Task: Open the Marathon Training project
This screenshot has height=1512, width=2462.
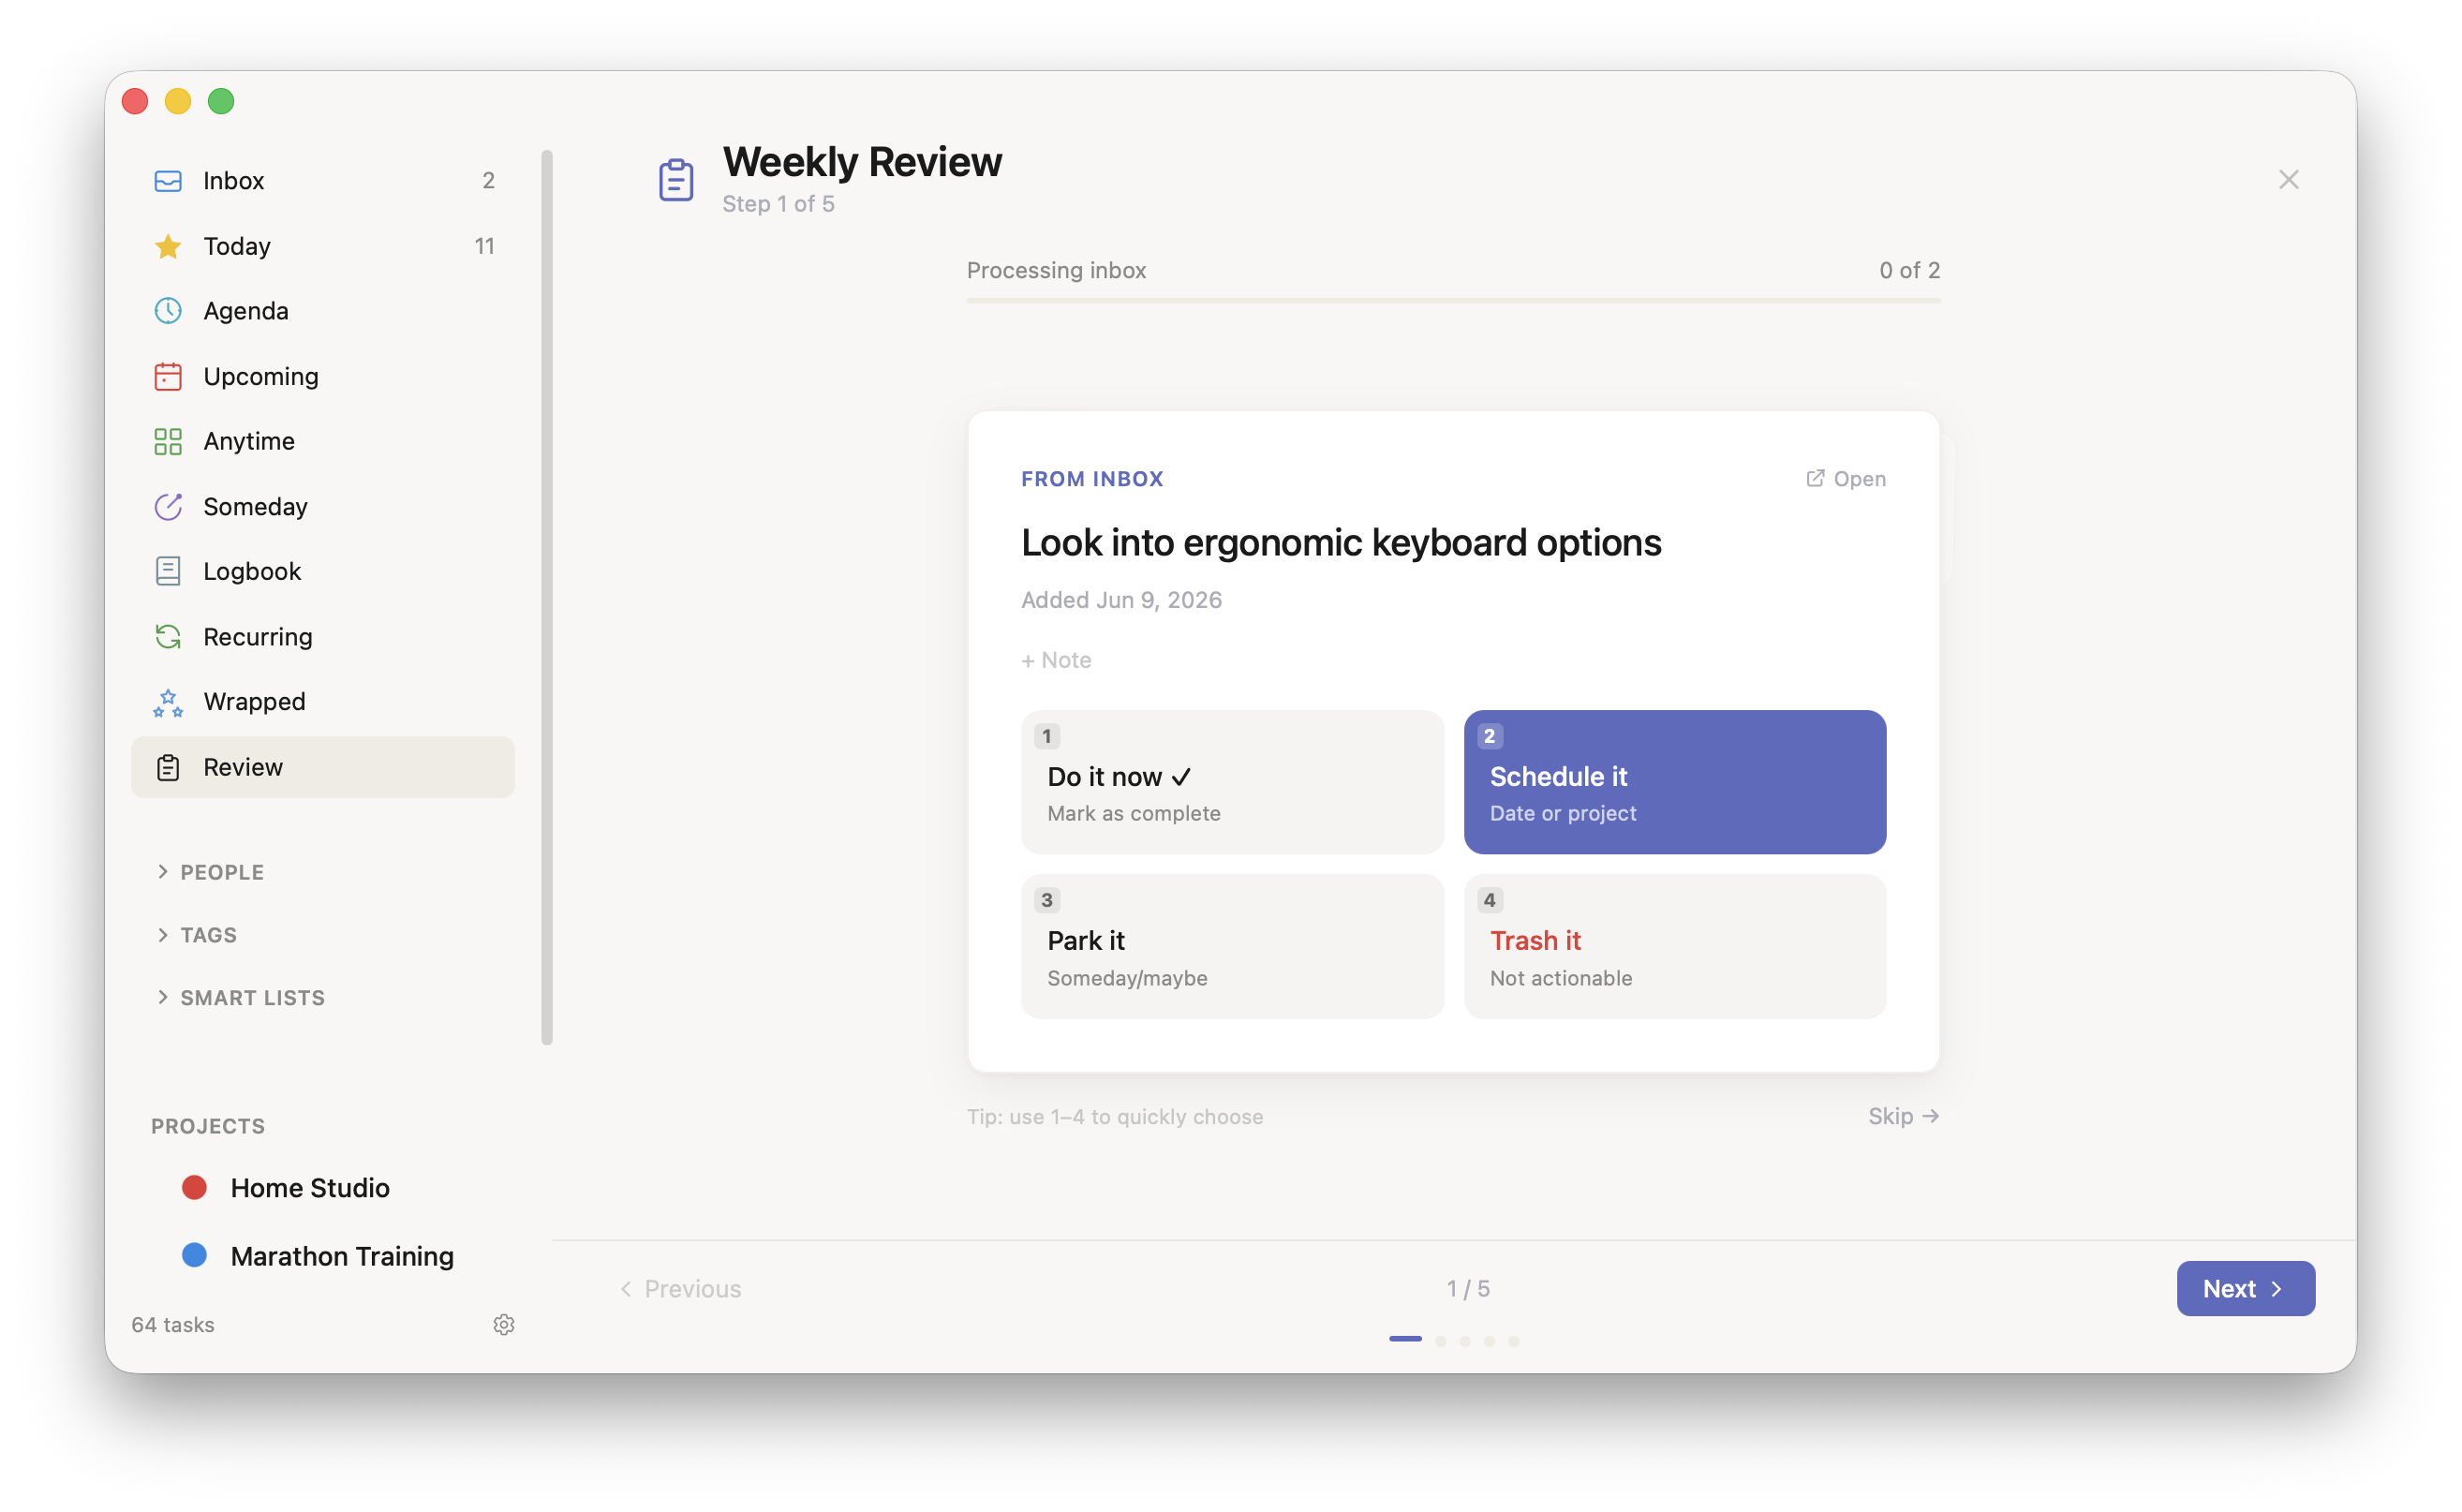Action: pyautogui.click(x=342, y=1255)
